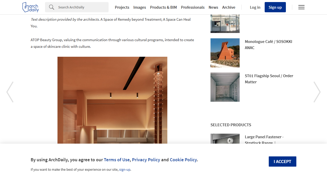Go to previous article arrow
The height and width of the screenshot is (184, 327).
tap(10, 92)
